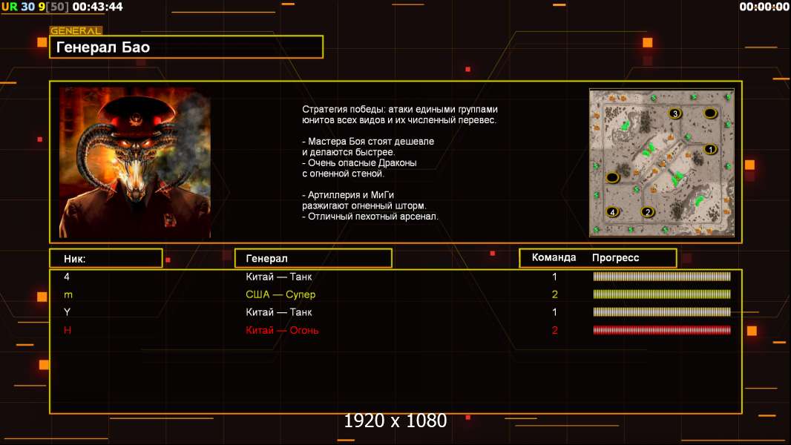Viewport: 791px width, 445px height.
Task: Click the '- Мастера Боя стоят дешевле' line
Action: 368,141
